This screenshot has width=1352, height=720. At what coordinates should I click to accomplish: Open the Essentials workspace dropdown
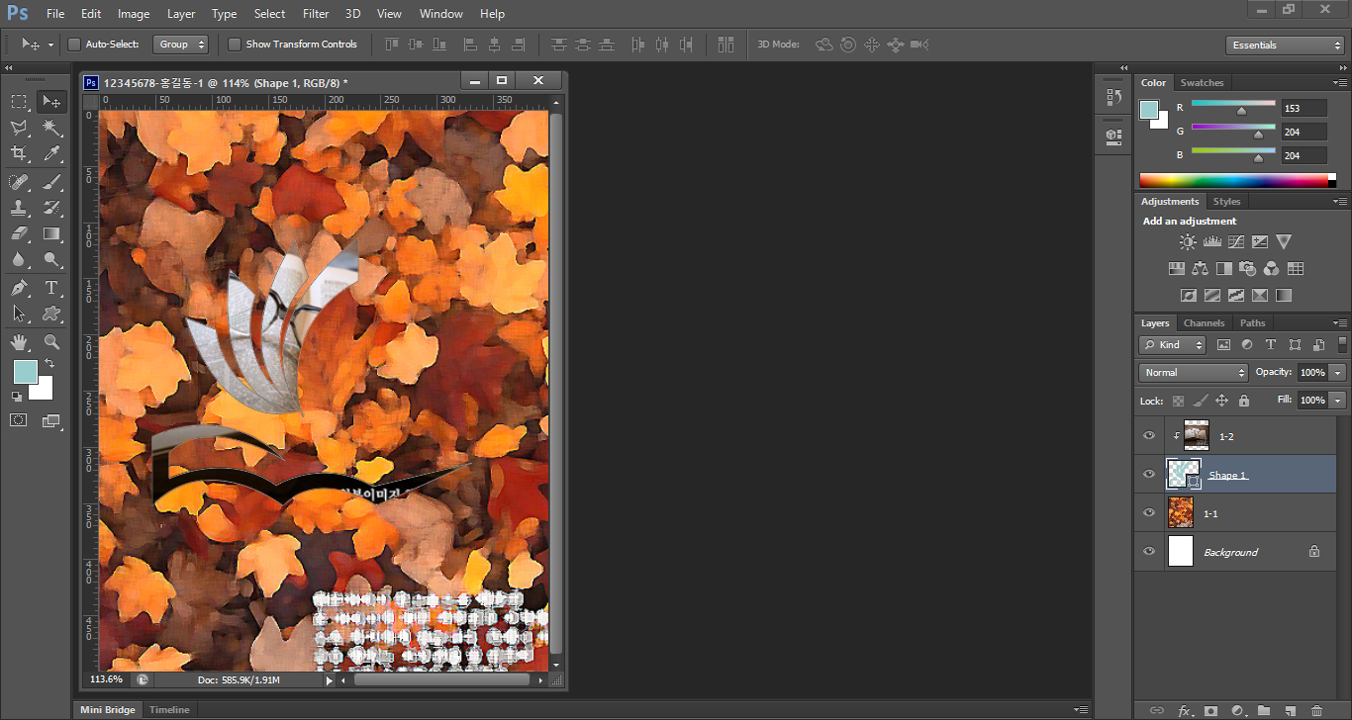1284,45
